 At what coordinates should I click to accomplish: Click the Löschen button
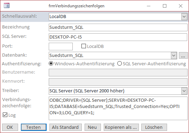click(154, 127)
